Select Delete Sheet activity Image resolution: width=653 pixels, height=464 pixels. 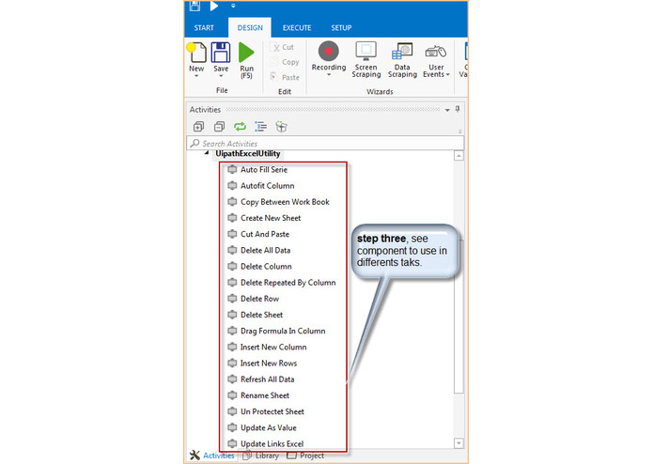click(x=256, y=315)
